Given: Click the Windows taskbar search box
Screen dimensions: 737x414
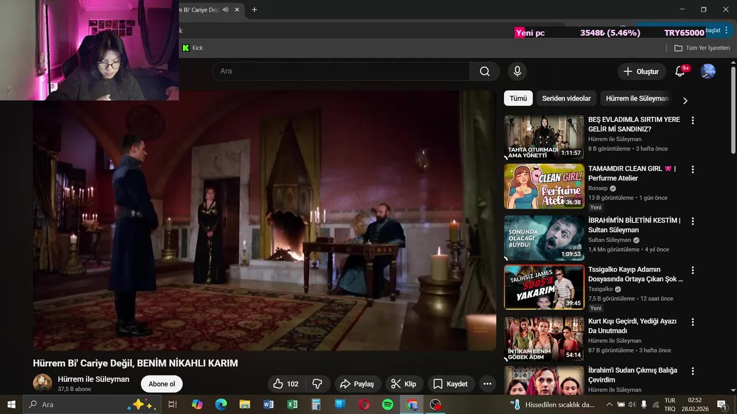Looking at the screenshot, I should coord(91,404).
